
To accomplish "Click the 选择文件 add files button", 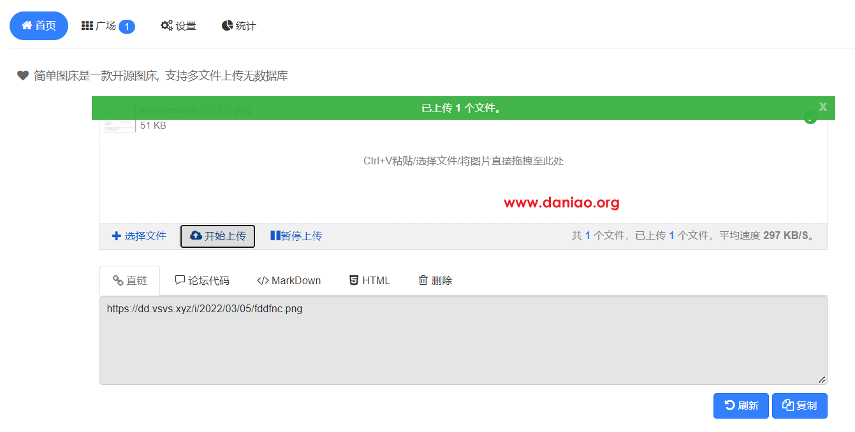I will 139,236.
